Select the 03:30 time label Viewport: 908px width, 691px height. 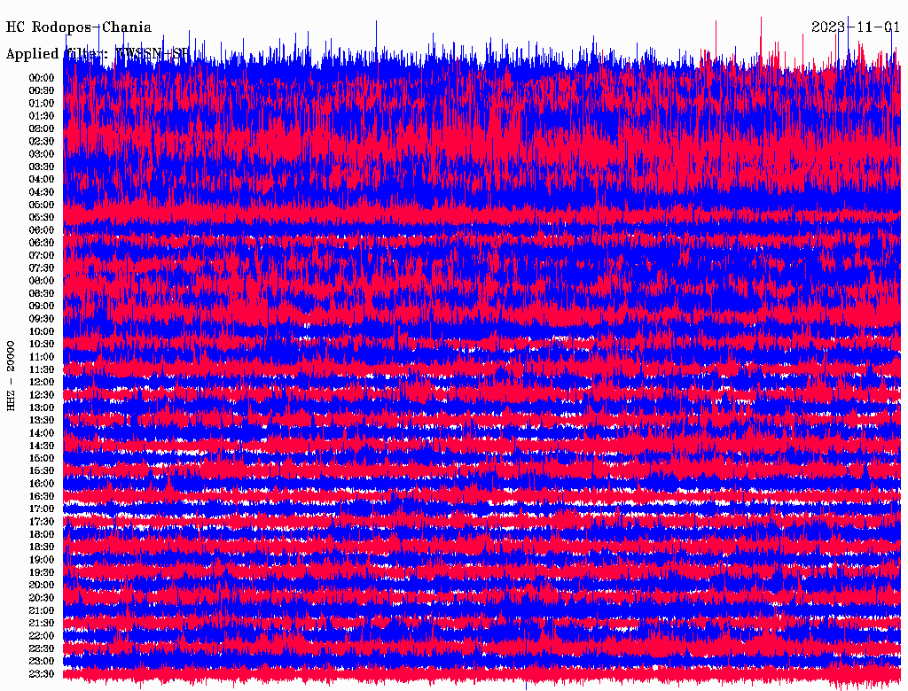(x=41, y=167)
